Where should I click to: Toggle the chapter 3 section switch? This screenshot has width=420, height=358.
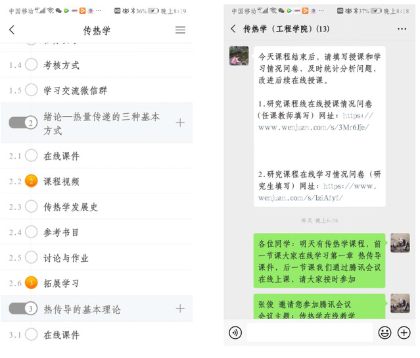23,309
